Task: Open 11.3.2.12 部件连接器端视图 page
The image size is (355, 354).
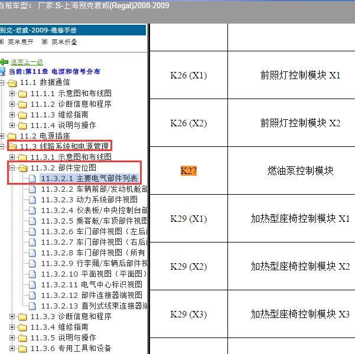Action: 92,295
